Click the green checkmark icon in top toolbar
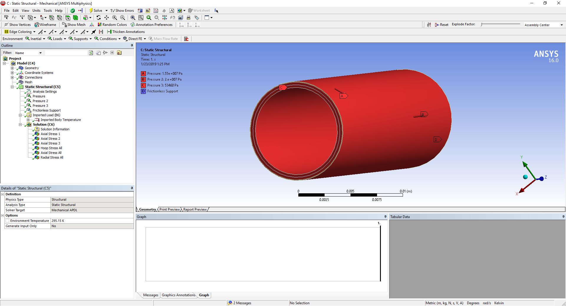The width and height of the screenshot is (566, 306). [x=73, y=11]
